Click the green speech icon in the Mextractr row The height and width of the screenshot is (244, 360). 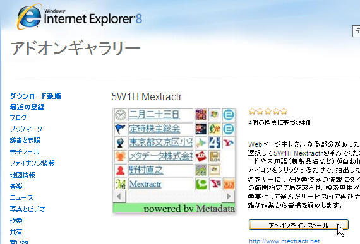tap(201, 184)
